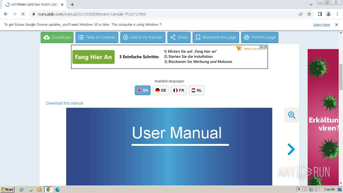343x193 pixels.
Task: Open the Table of Contents
Action: pos(97,37)
